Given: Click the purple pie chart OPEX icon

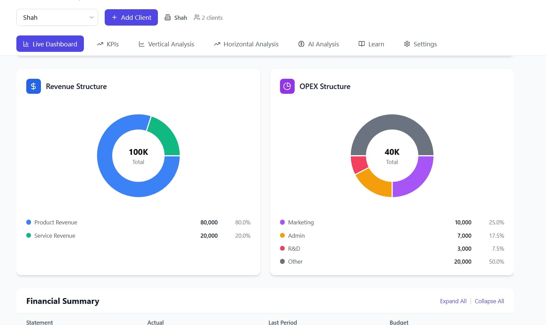Looking at the screenshot, I should click(x=287, y=86).
